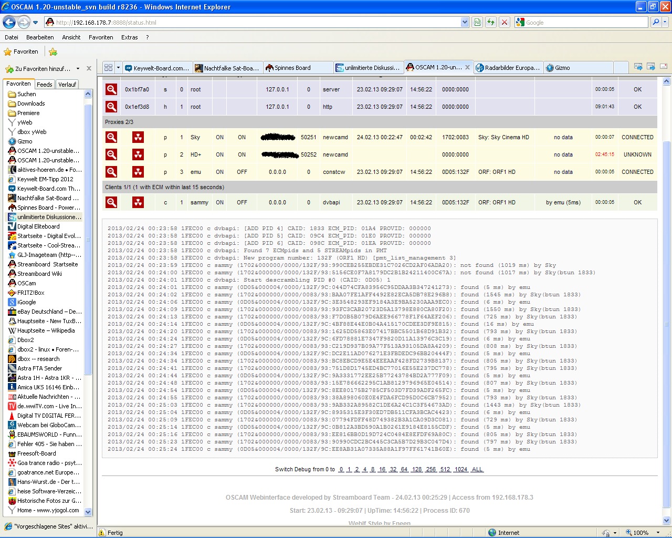Click magnifier icon in the sammy client row
This screenshot has width=672, height=538.
(111, 202)
